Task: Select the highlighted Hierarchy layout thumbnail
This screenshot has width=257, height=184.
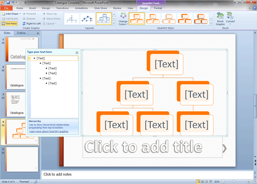Action: pos(104,19)
